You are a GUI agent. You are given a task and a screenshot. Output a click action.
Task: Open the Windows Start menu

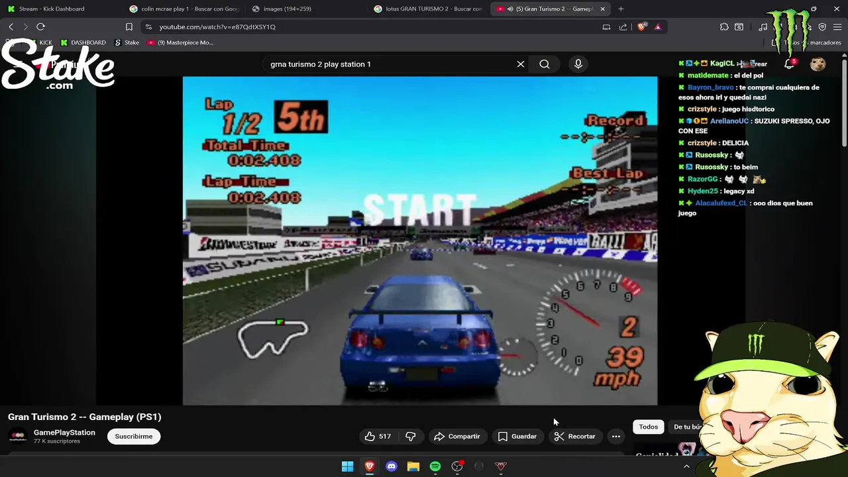[x=347, y=466]
